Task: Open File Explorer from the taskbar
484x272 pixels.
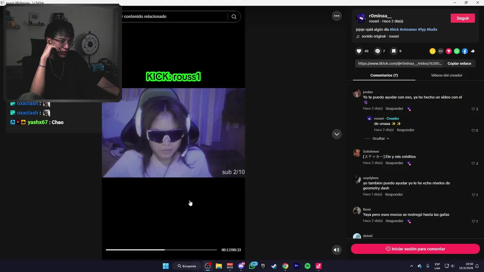Action: coord(219,266)
